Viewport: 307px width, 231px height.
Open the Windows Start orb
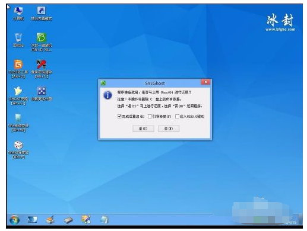15,220
